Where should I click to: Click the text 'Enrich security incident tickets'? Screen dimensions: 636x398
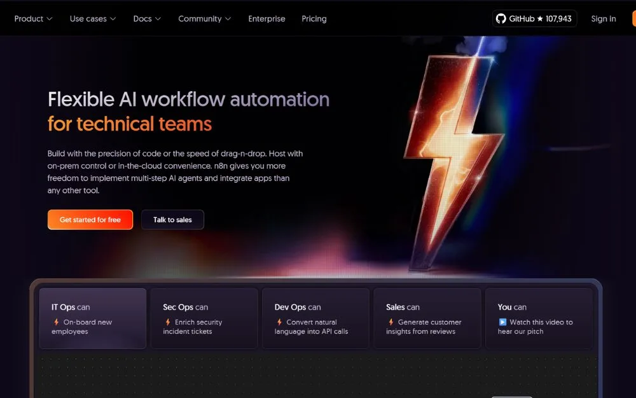(193, 327)
